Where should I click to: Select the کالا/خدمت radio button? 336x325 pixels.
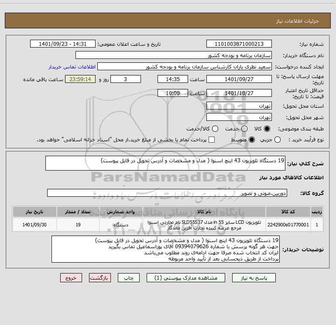pos(215,129)
